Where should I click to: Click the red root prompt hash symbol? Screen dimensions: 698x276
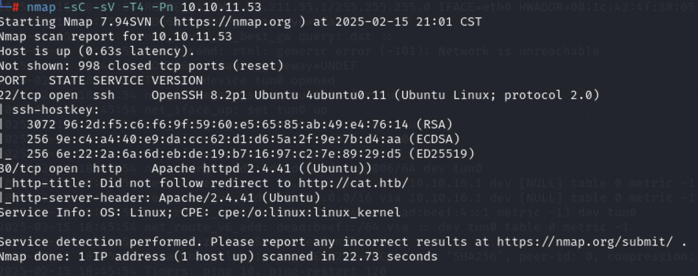click(x=16, y=7)
